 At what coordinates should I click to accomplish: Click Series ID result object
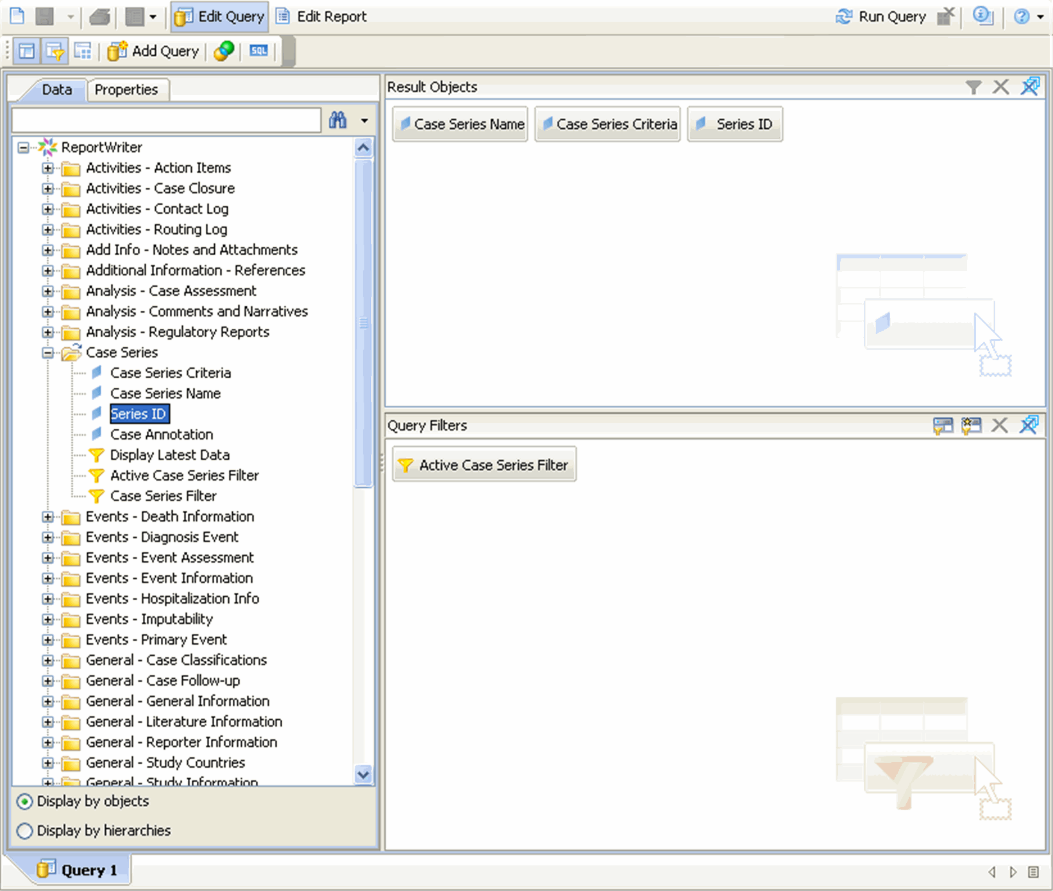tap(735, 124)
